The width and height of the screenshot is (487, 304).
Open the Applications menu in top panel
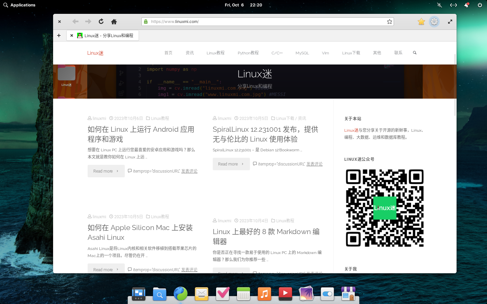coord(19,5)
